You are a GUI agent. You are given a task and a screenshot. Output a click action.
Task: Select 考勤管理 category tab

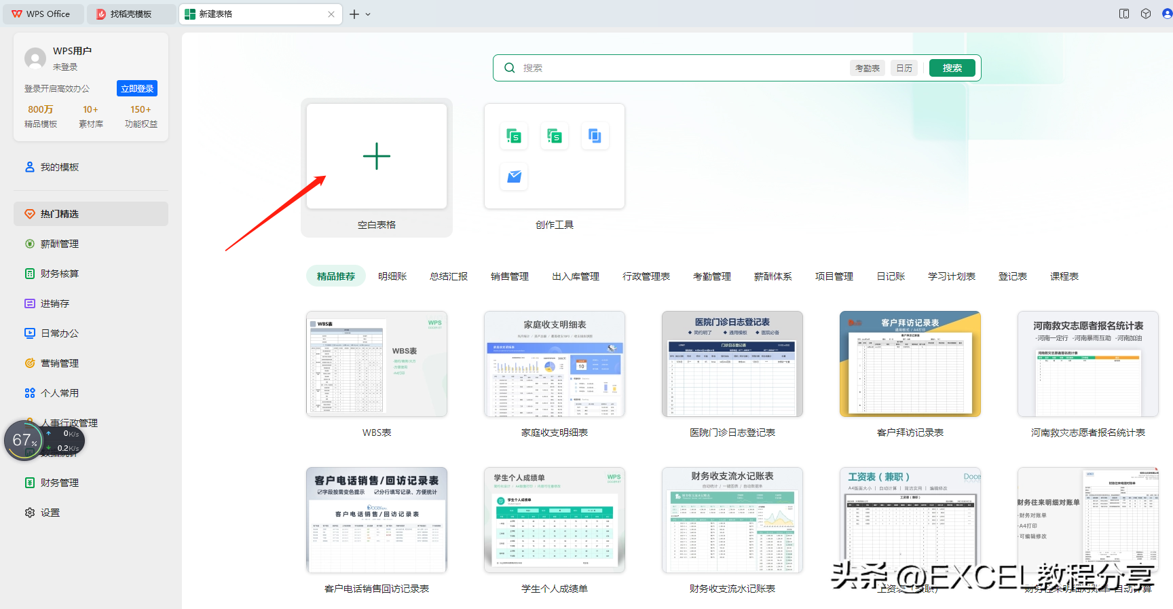[712, 276]
